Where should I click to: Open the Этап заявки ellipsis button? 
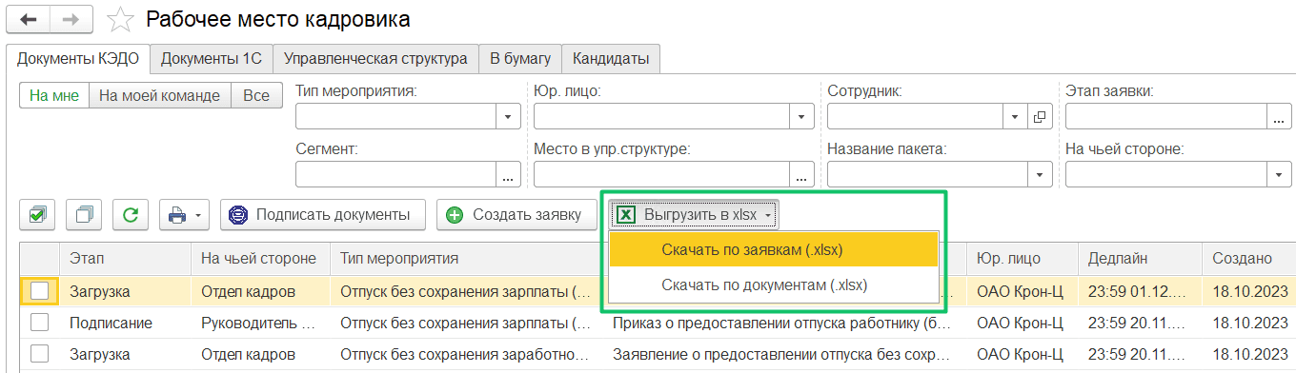[1279, 117]
